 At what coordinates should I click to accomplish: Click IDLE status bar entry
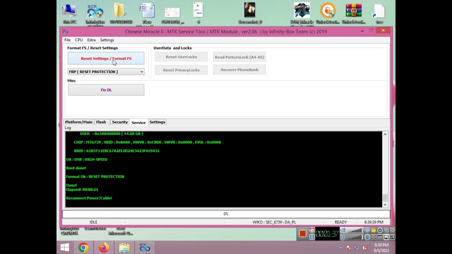point(93,222)
